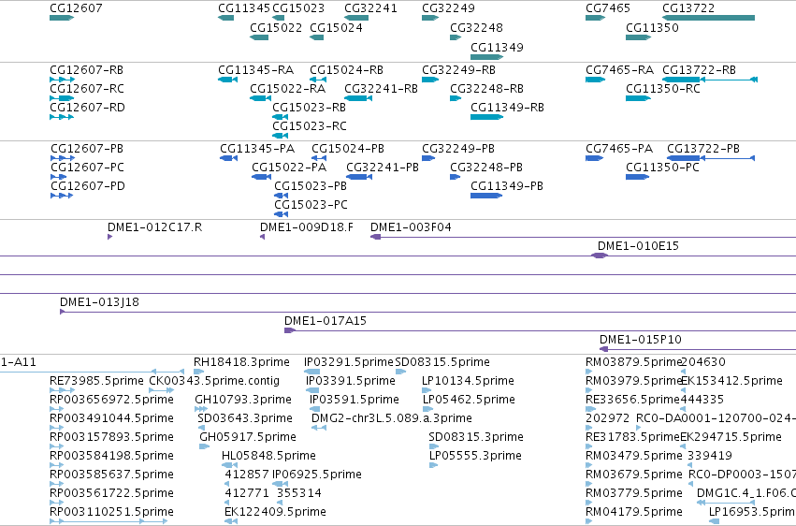Select transcript CG12607-RB

(86, 69)
